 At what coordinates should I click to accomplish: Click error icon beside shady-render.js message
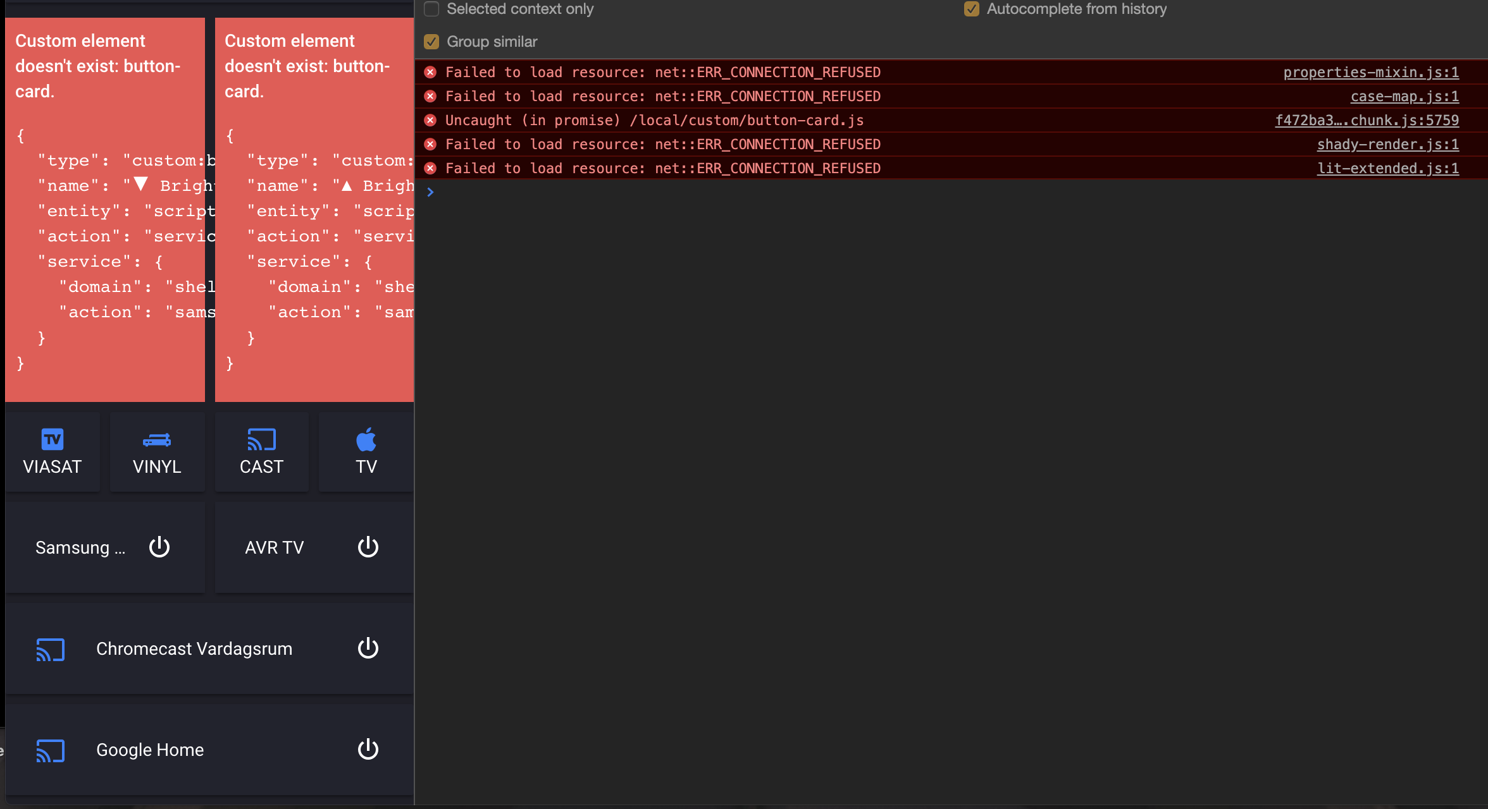[x=430, y=144]
